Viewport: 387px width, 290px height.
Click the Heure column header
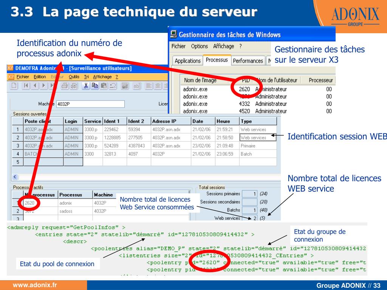[227, 121]
